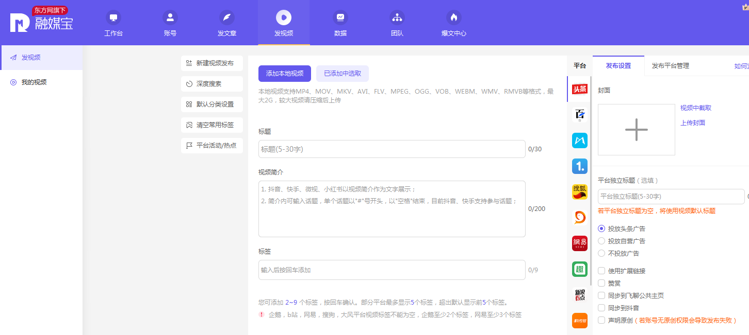Select 网易 NEWS platform icon
The height and width of the screenshot is (335, 749).
tap(580, 243)
